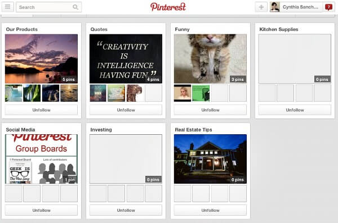The height and width of the screenshot is (223, 338).
Task: Click 0 pins badge on Investing
Action: [x=153, y=180]
